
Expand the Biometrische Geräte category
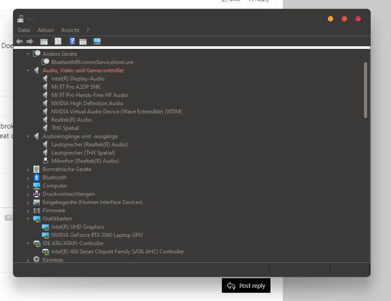(x=28, y=170)
